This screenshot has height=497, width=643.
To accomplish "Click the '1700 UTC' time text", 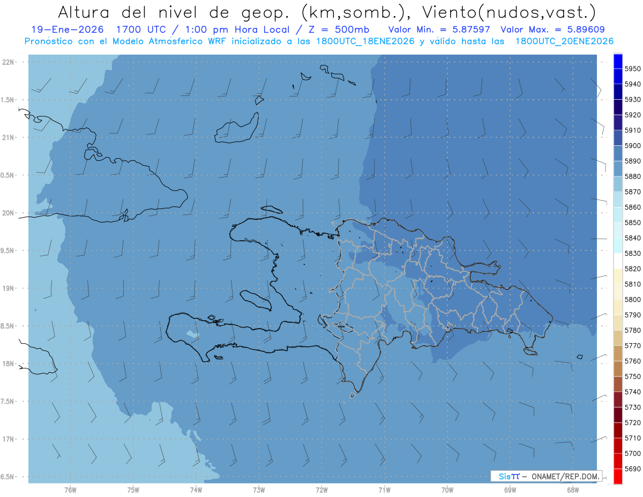I will coord(143,29).
